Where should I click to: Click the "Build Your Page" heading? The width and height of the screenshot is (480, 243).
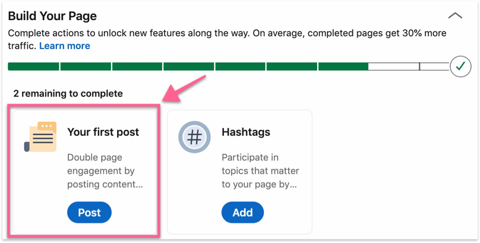click(52, 16)
